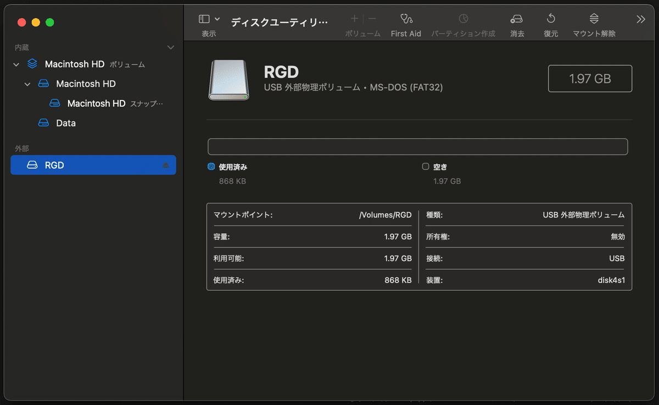659x405 pixels.
Task: Click the /Volumes/RGD mount point value
Action: tap(386, 215)
